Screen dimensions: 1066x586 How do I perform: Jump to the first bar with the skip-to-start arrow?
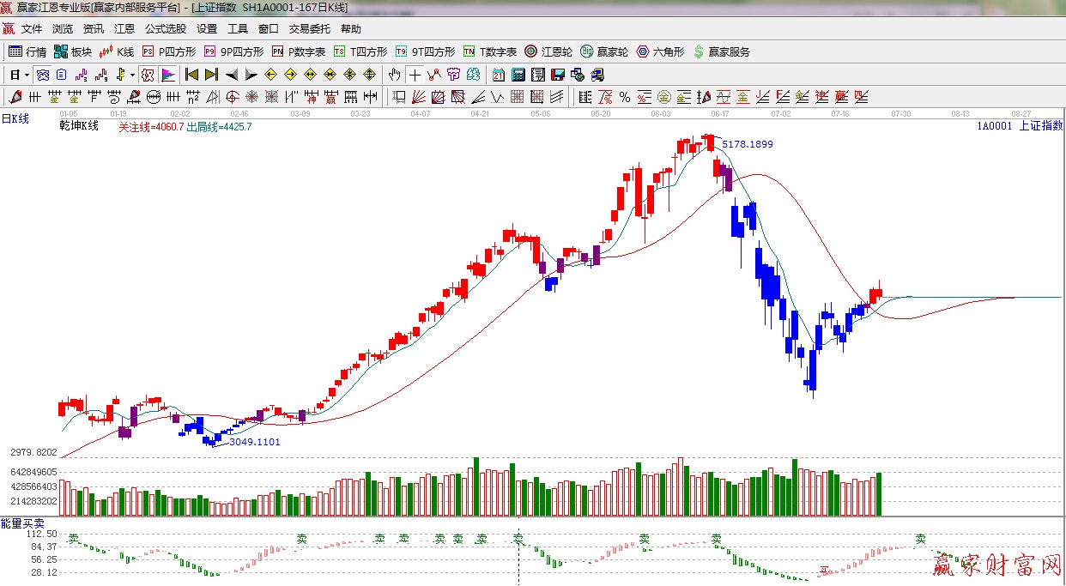191,75
